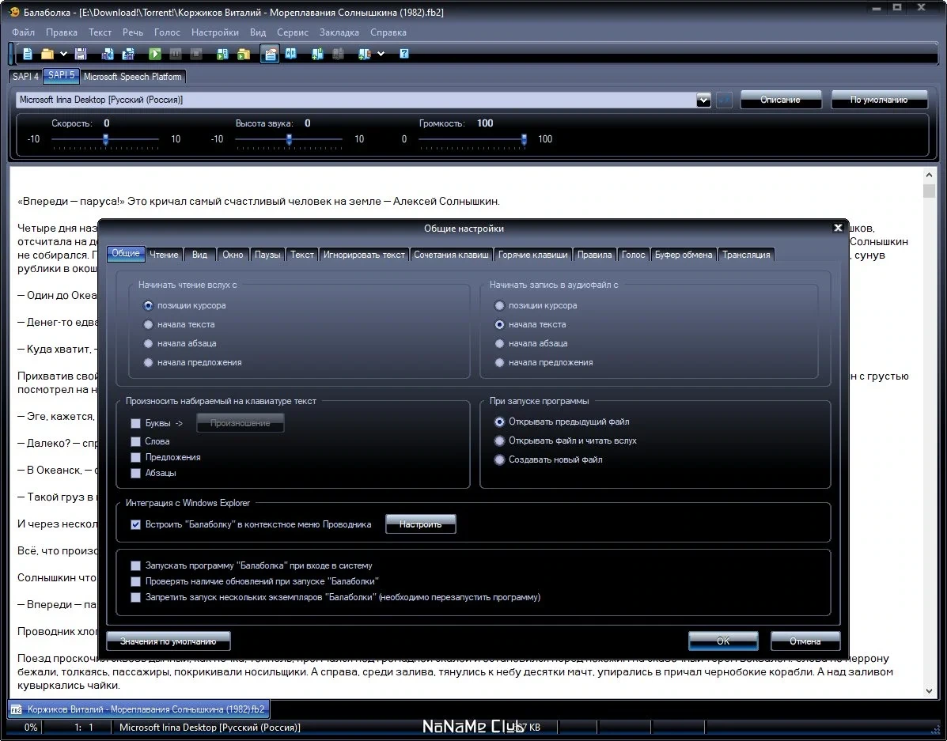Open the Microsoft Irina Desktop voice dropdown
Viewport: 947px width, 741px height.
pos(703,100)
